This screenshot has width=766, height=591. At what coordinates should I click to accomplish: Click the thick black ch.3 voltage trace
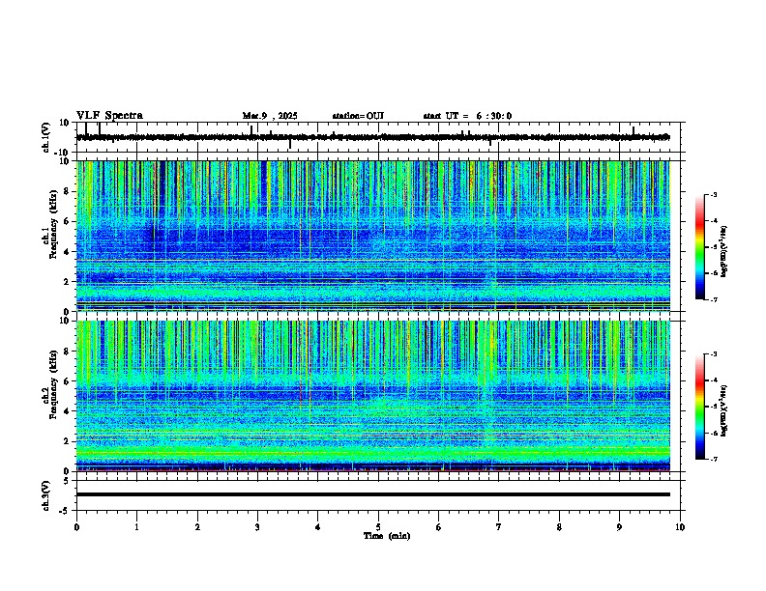[x=373, y=494]
